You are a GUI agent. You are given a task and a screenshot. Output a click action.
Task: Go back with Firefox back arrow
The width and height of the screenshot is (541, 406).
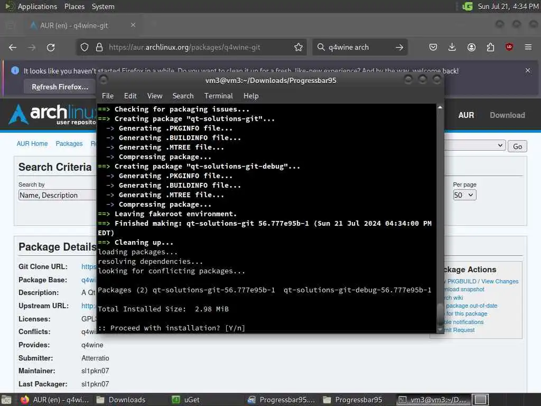click(13, 47)
